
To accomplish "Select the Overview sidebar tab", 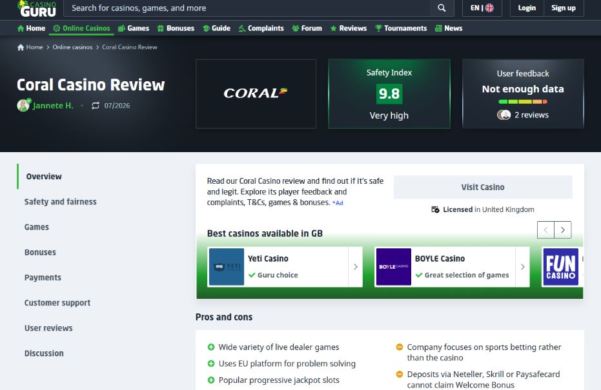I will [44, 177].
